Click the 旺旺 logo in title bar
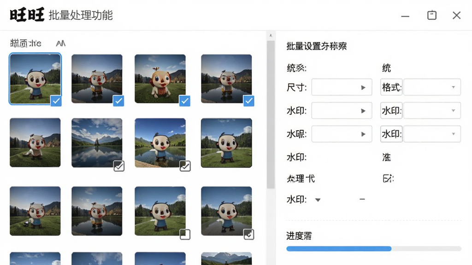Screen dimensions: 472x265 (27, 15)
